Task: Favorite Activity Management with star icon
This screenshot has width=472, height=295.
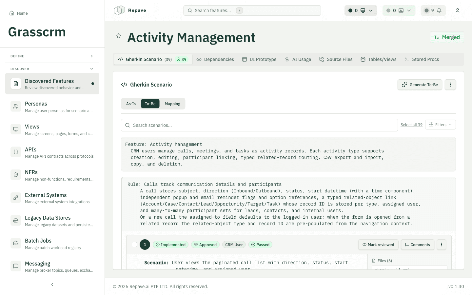Action: tap(119, 36)
